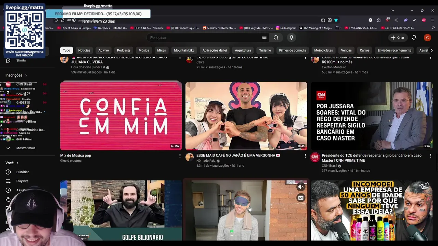This screenshot has width=438, height=246.
Task: Show next filter chips with right arrow
Action: tap(431, 50)
